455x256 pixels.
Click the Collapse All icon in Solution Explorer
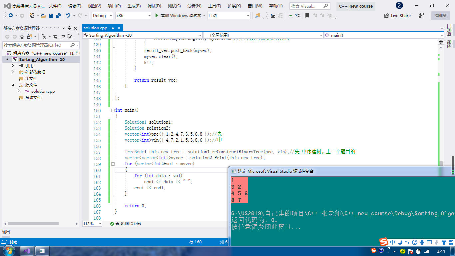63,37
